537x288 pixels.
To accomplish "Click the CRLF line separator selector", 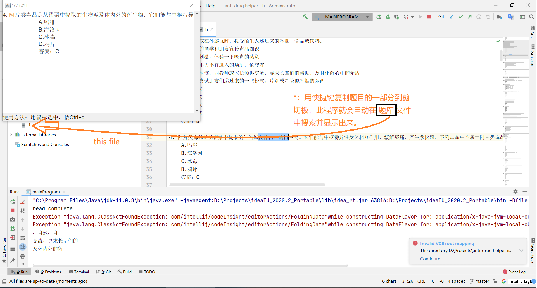I will click(x=422, y=281).
